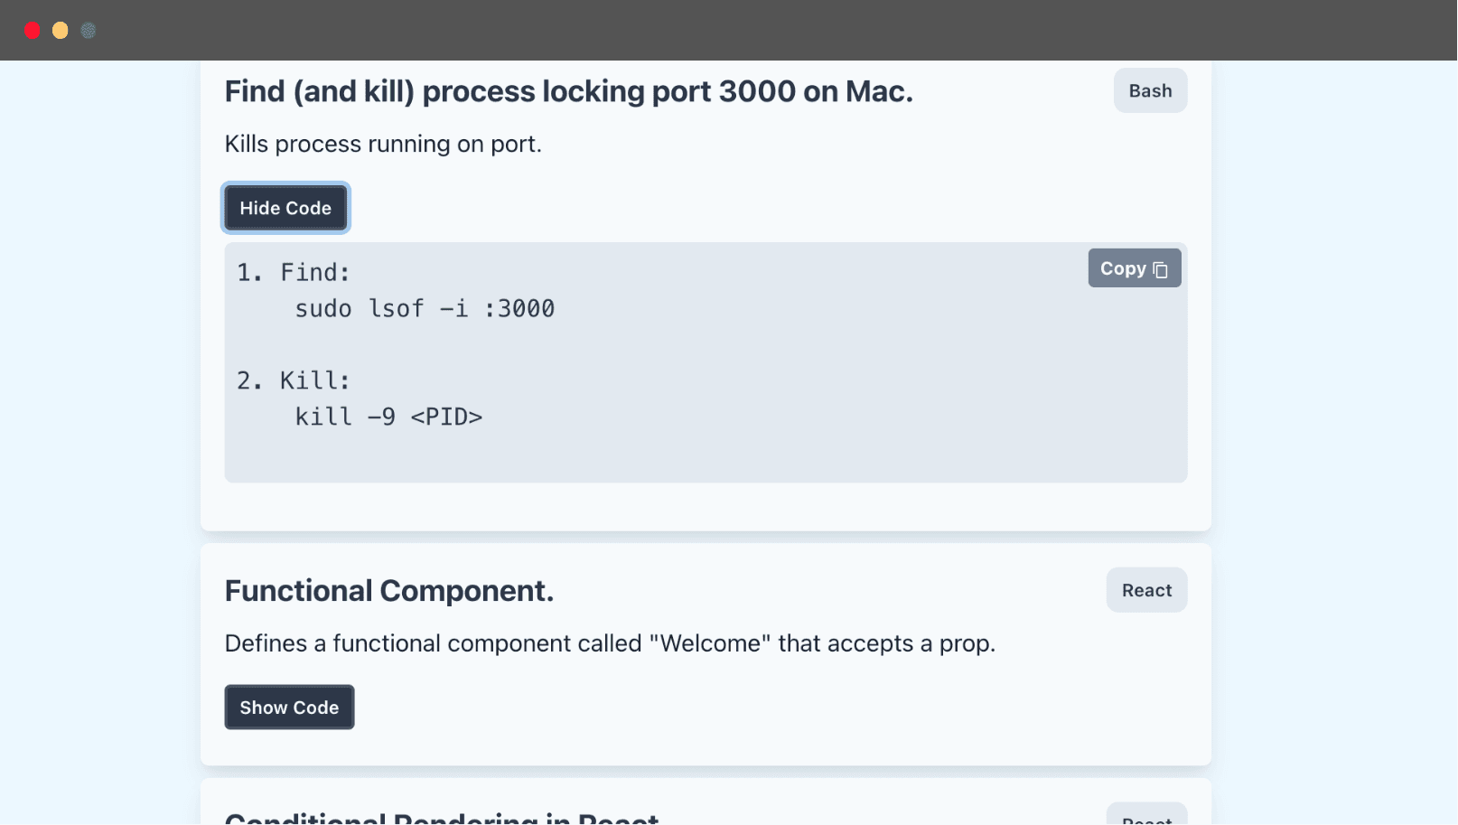Click the clipboard icon in the Copy button
1458x825 pixels.
1161,269
